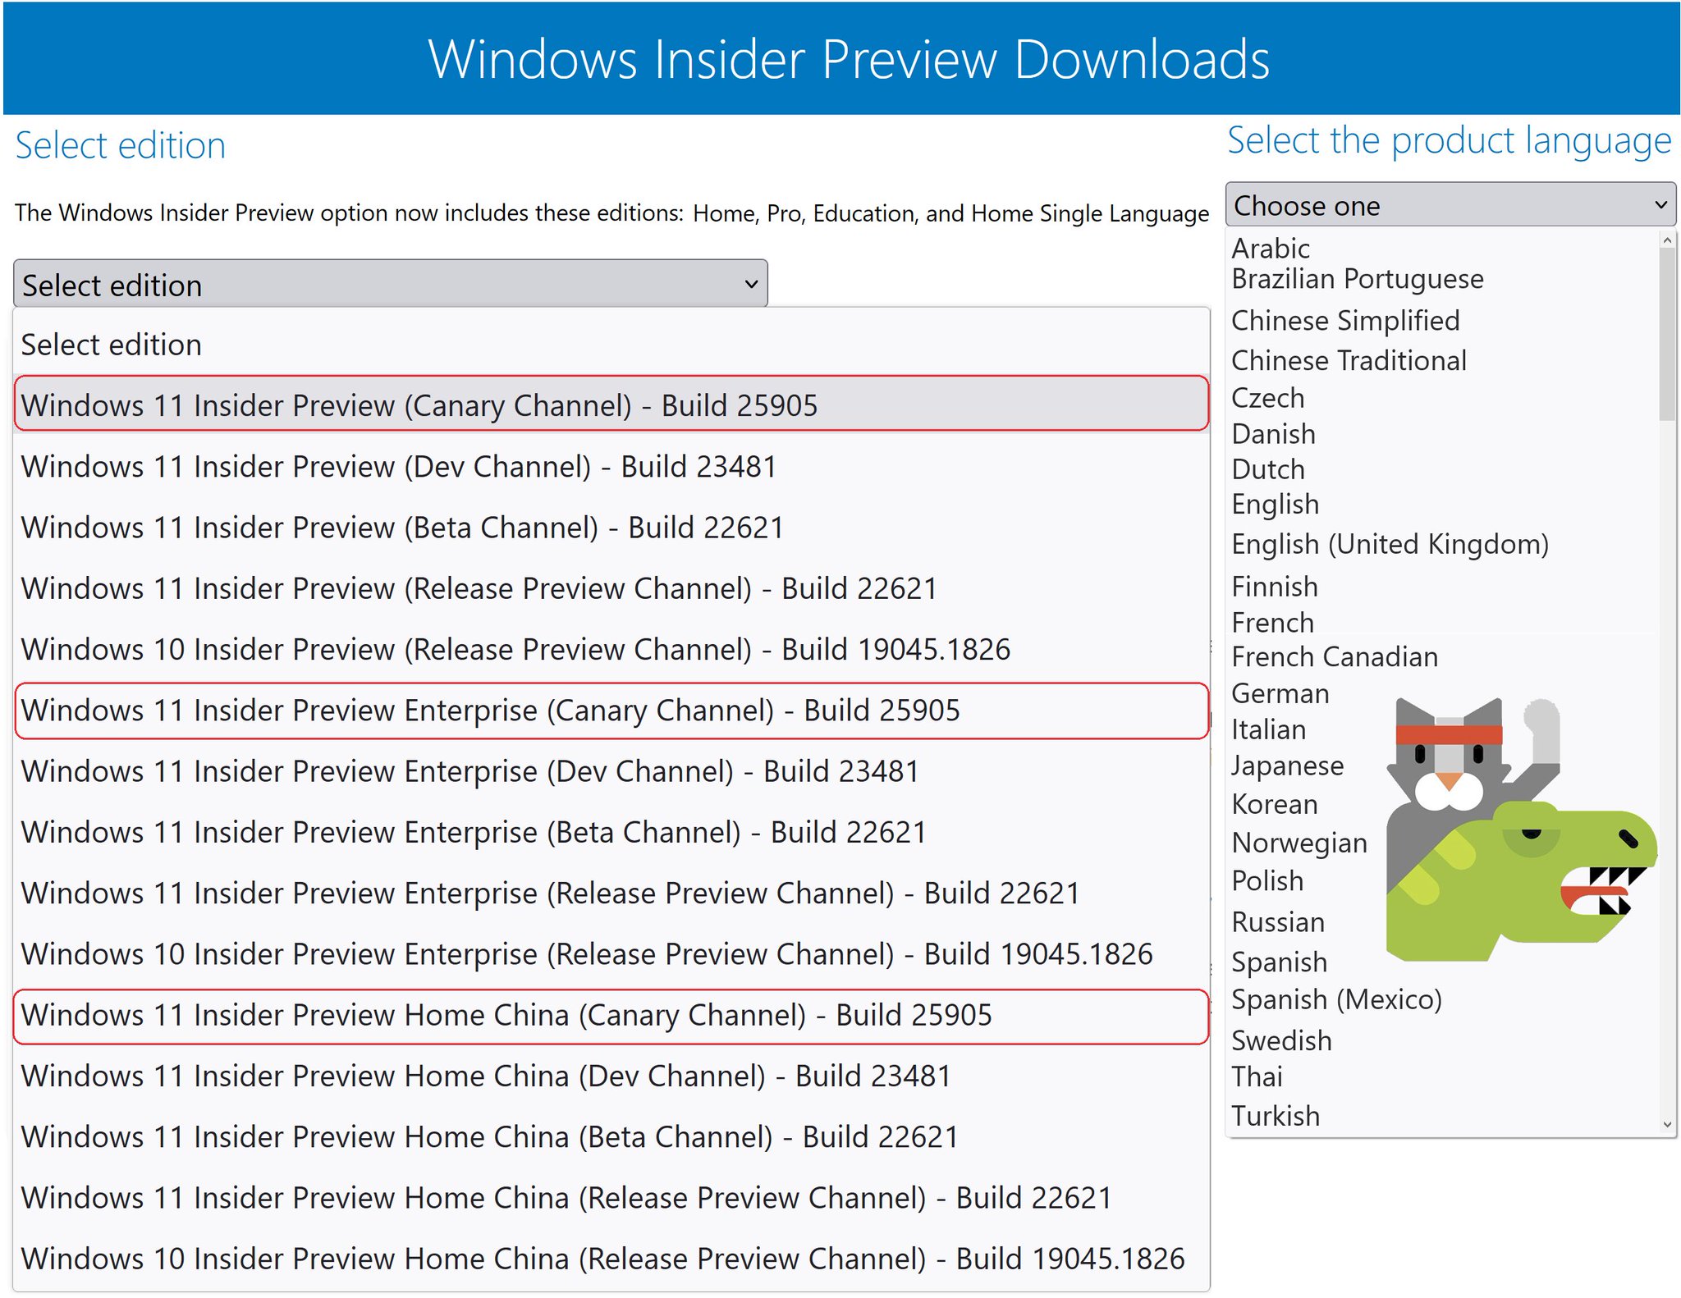Select Windows 11 Enterprise (Release Preview Channel) Build 22621
Screen dimensions: 1681x1298
(x=611, y=893)
